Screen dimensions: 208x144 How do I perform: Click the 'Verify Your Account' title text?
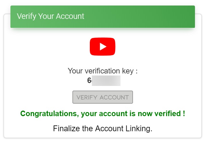[50, 16]
